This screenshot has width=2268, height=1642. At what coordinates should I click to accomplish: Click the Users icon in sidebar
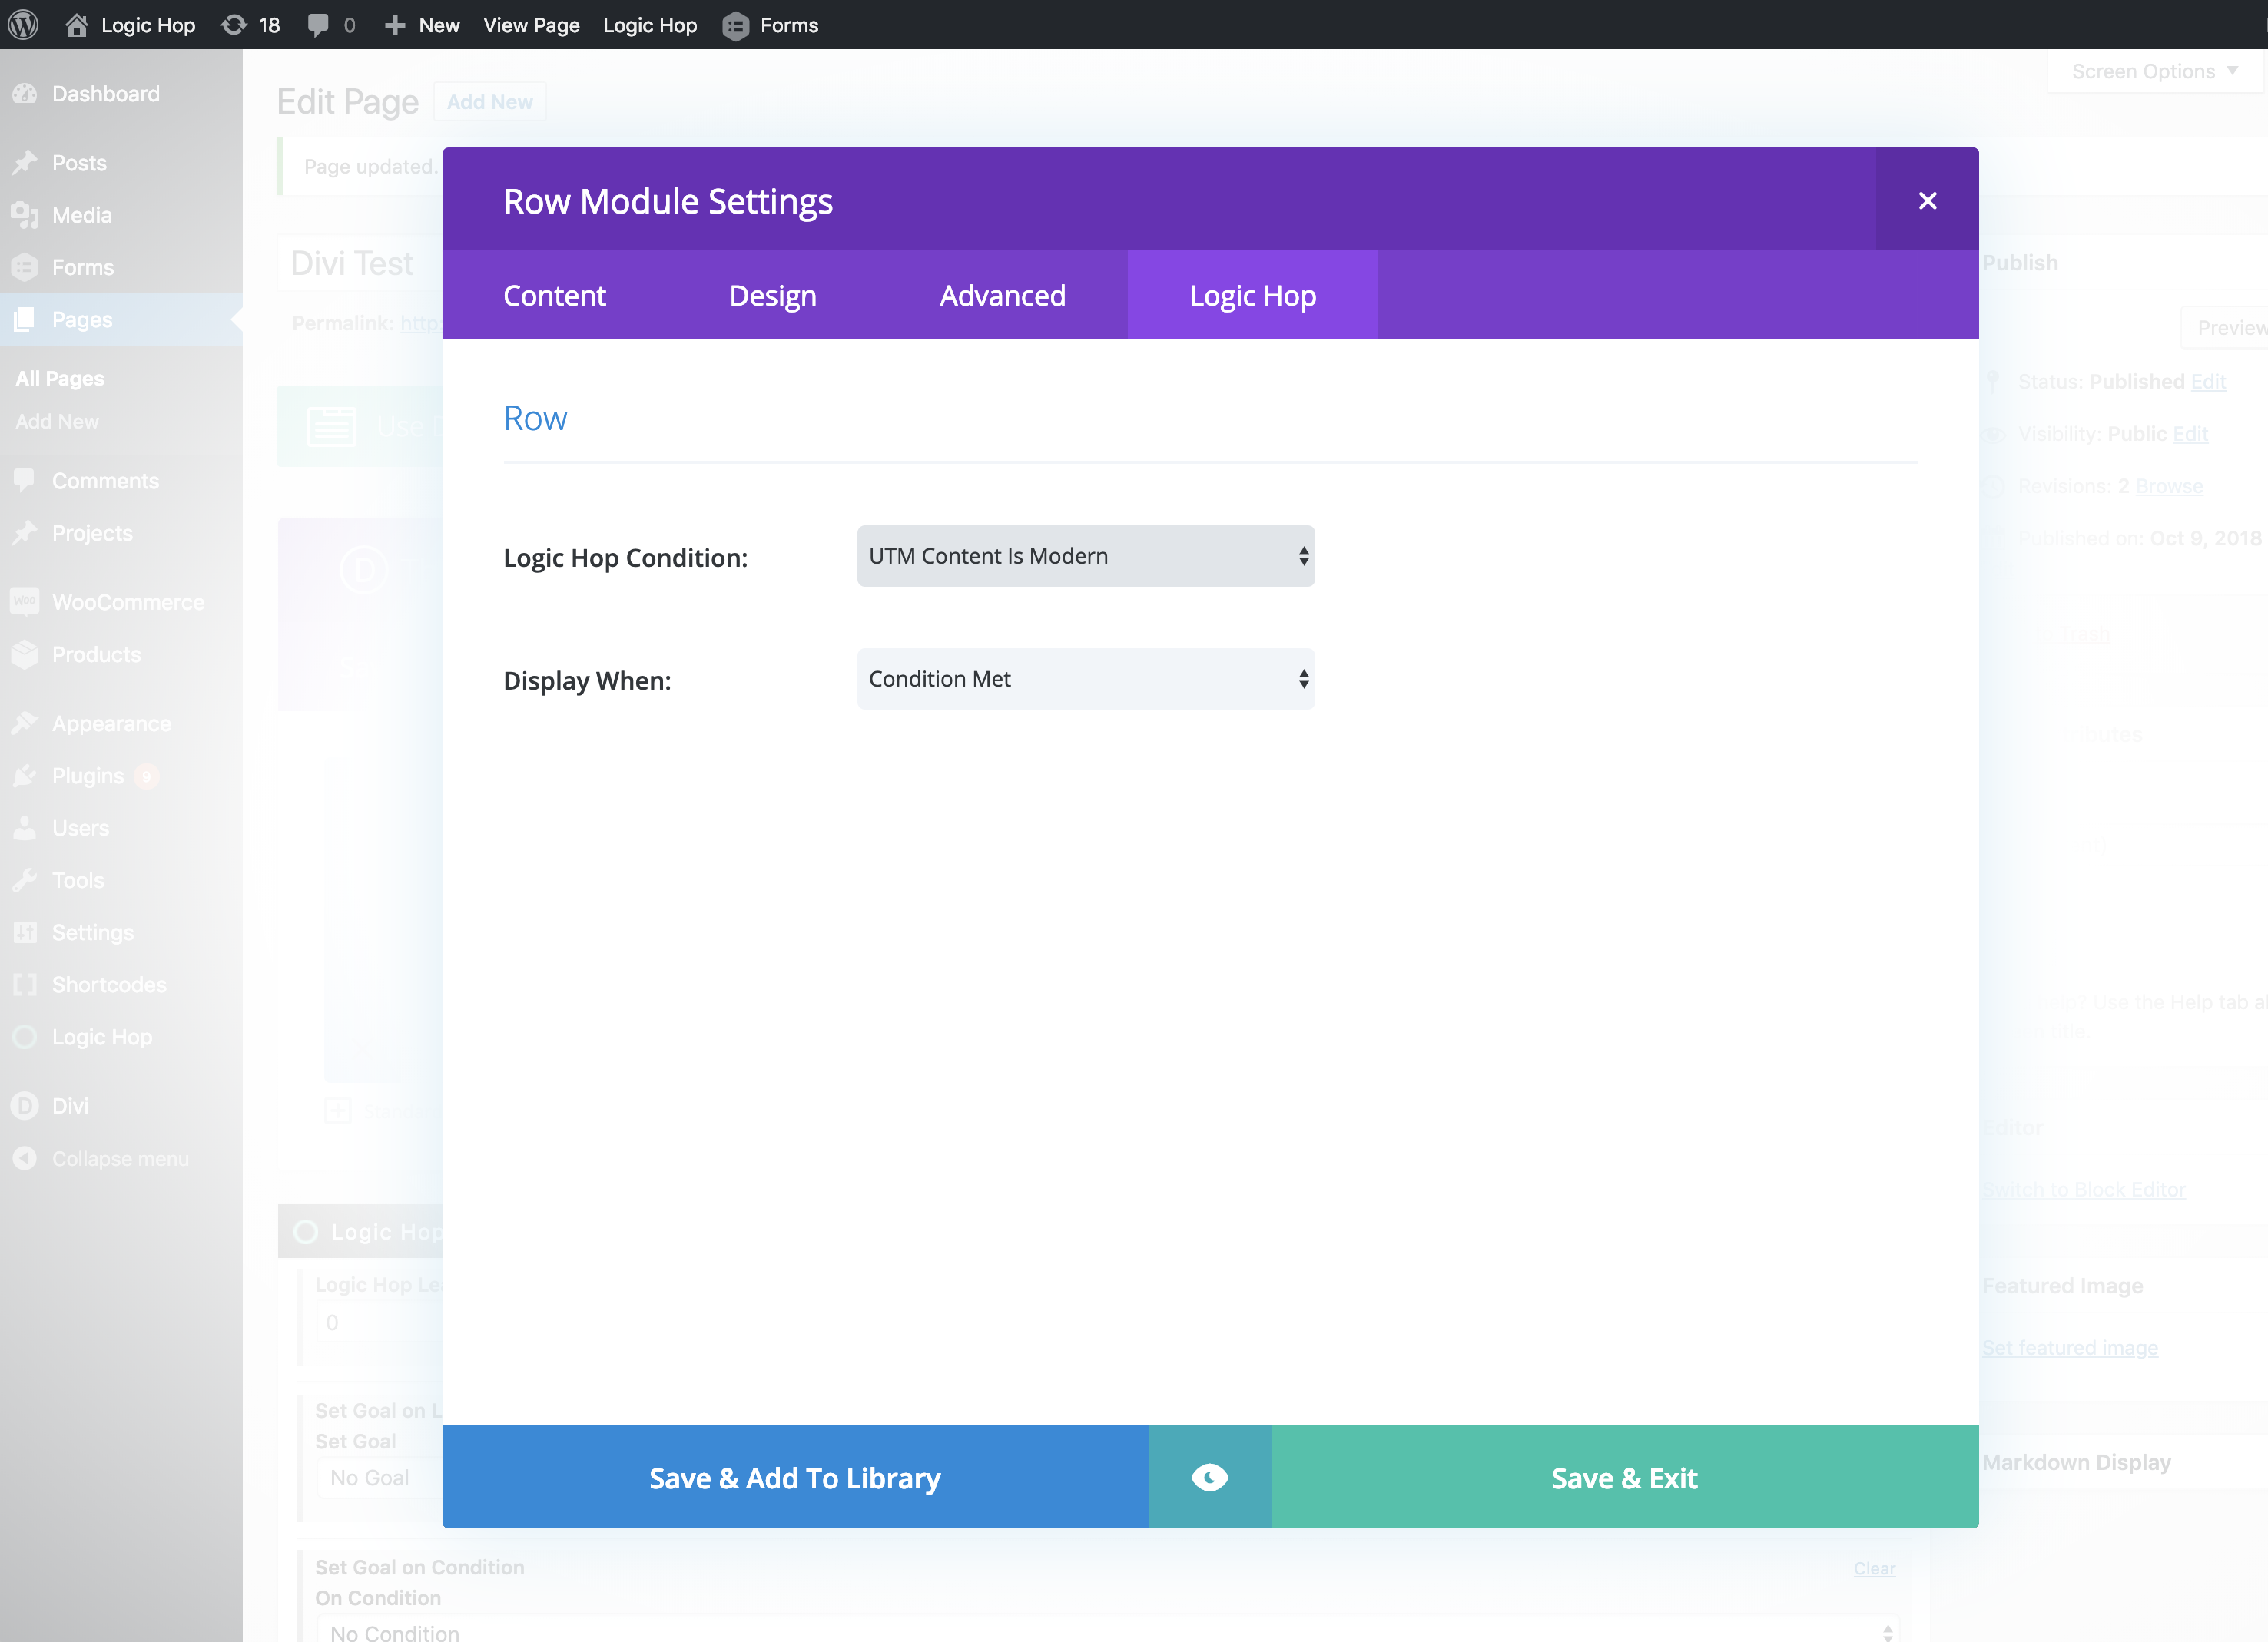(x=25, y=827)
